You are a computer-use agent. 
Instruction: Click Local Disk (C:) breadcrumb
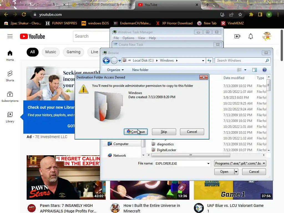pos(143,60)
